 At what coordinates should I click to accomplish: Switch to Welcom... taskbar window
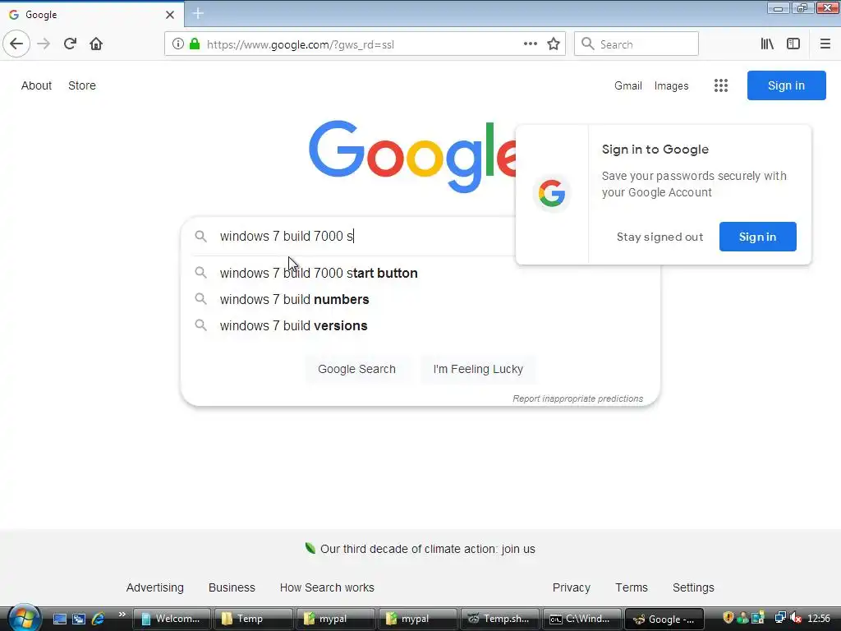point(172,619)
